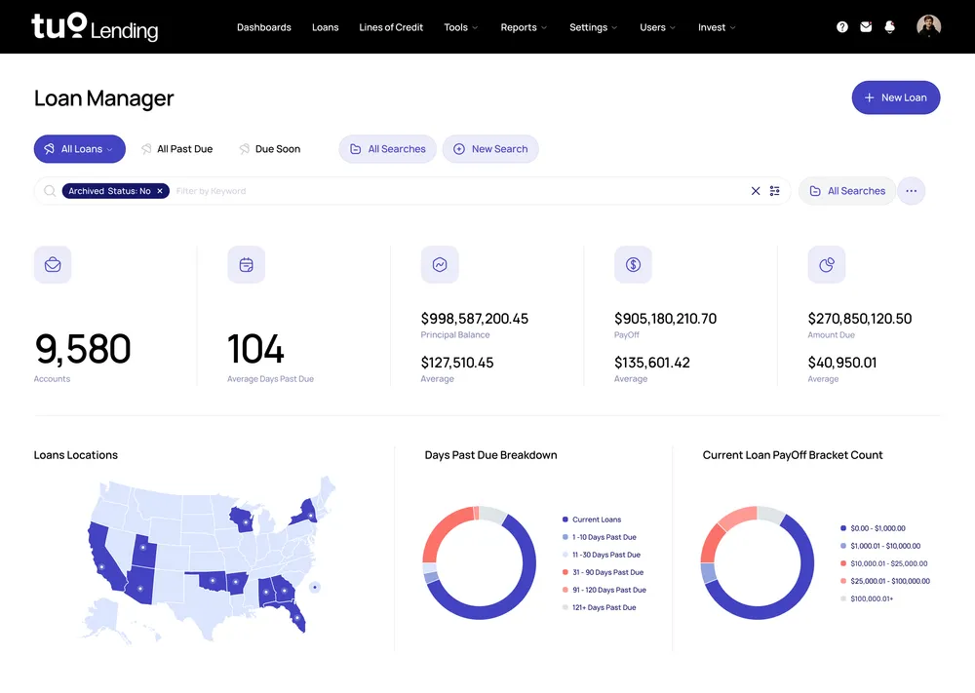
Task: Open the Lines of Credit page
Action: [391, 27]
